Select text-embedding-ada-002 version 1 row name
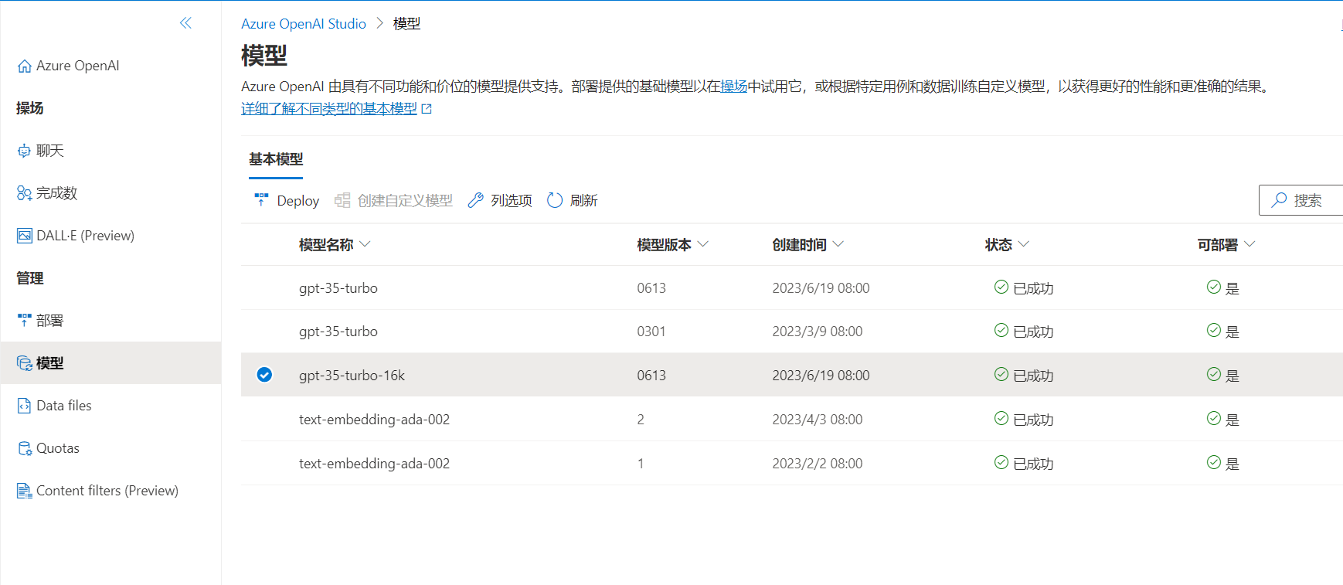Viewport: 1343px width, 585px height. pos(374,464)
